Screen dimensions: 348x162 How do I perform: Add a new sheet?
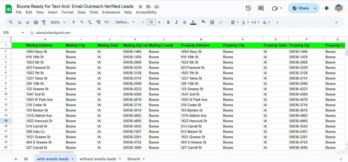tap(16, 159)
